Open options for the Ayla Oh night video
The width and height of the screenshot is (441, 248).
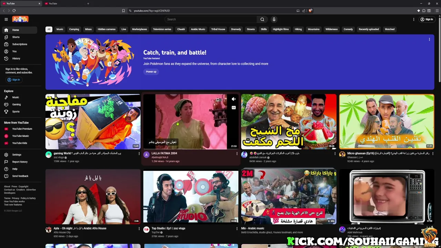pos(139,229)
